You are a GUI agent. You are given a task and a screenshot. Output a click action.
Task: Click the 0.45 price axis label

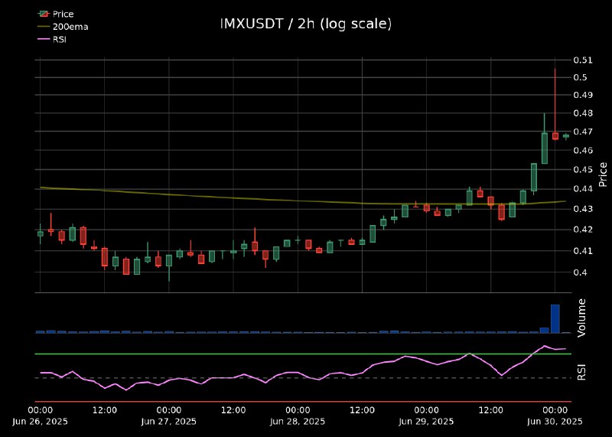pos(582,169)
